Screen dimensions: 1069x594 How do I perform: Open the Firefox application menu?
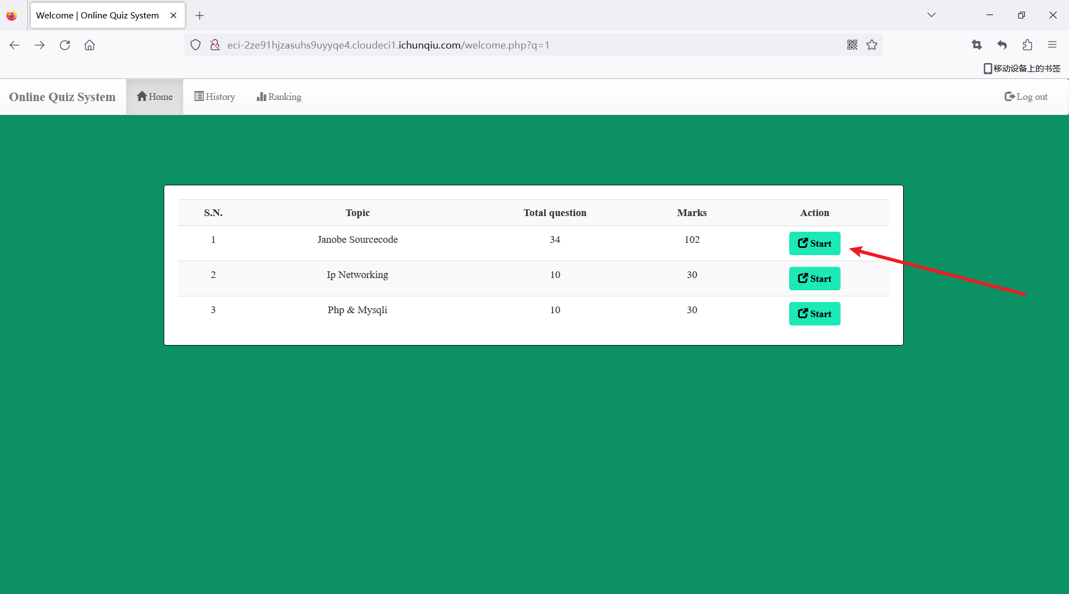pyautogui.click(x=1052, y=45)
